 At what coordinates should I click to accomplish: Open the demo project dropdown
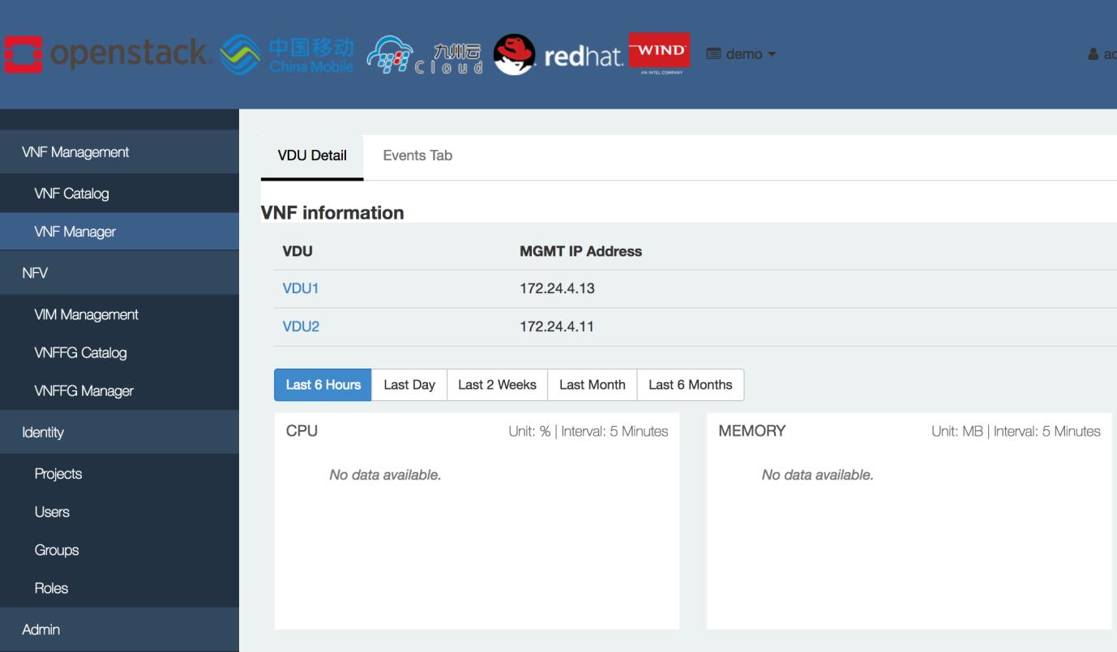741,54
